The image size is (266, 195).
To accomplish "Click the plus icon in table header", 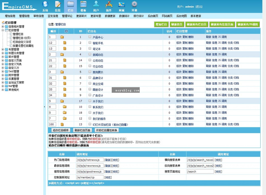I will (x=66, y=31).
